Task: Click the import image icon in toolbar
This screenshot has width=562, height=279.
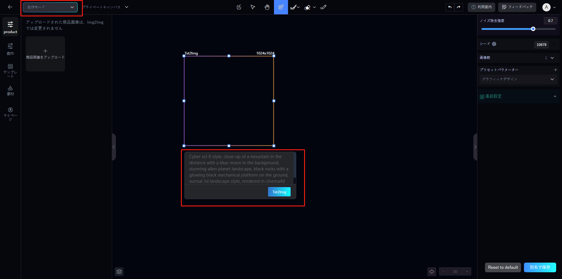Action: (239, 7)
